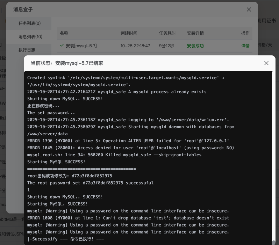Click the root密码成功修改为 line in log
Image resolution: width=279 pixels, height=245 pixels.
pos(70,176)
